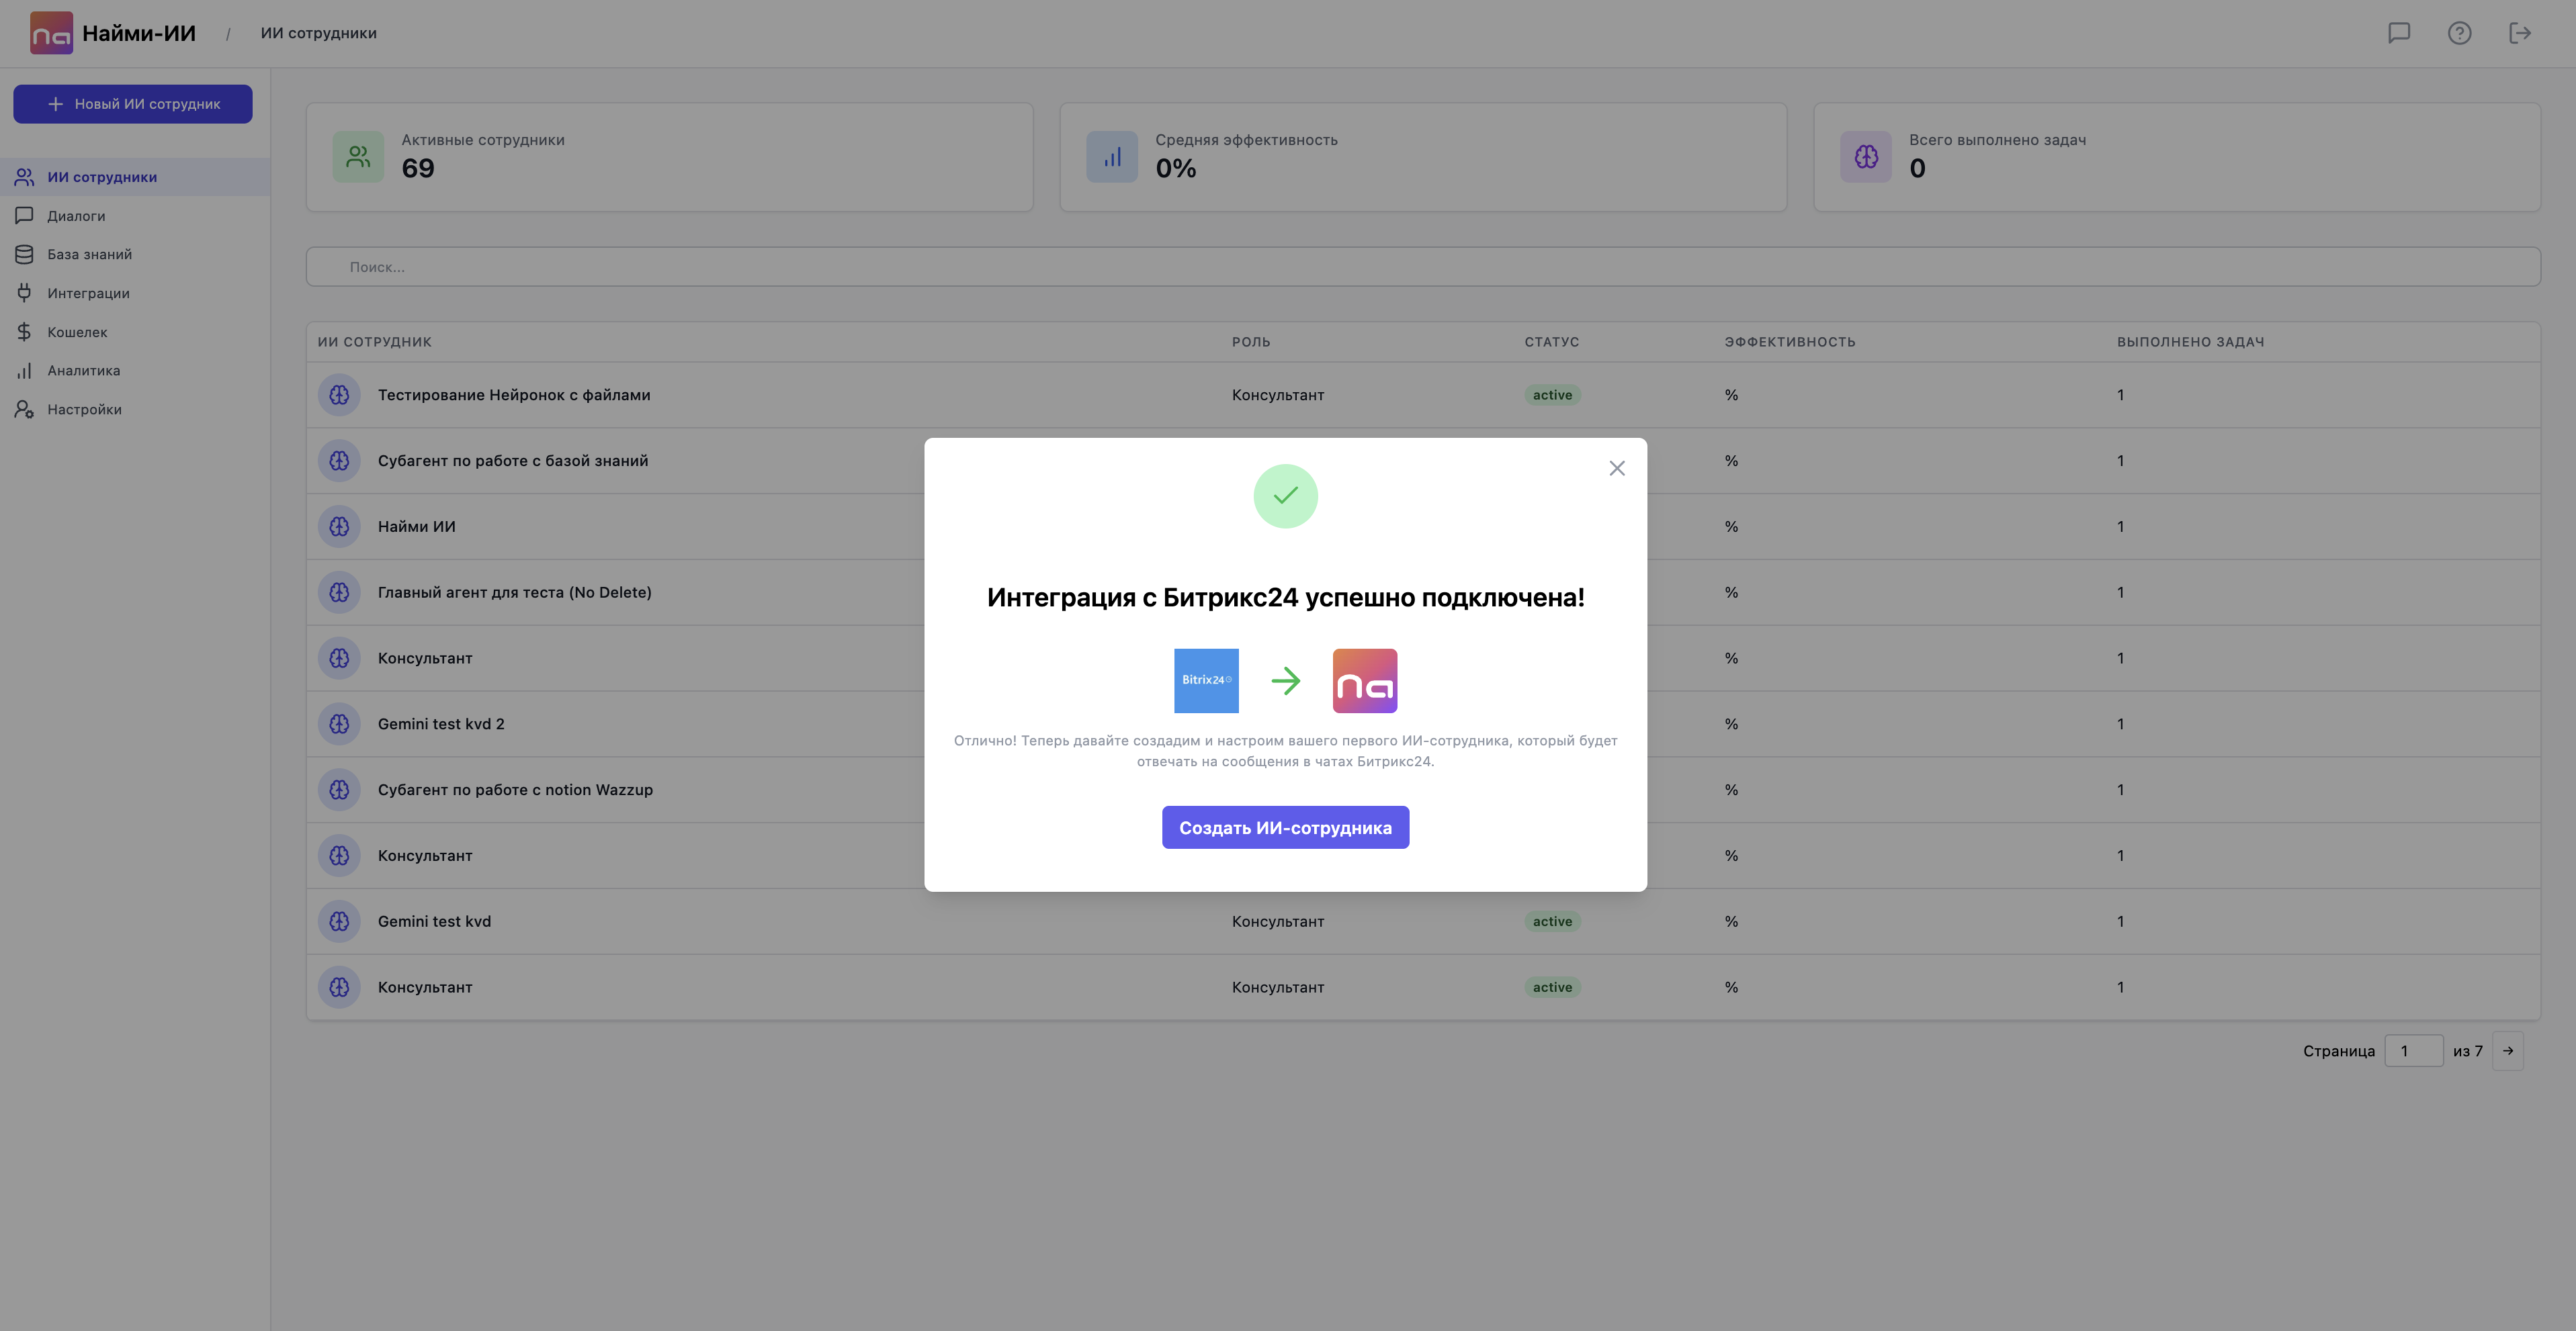Open the Аналитика section
Viewport: 2576px width, 1331px height.
(x=83, y=371)
